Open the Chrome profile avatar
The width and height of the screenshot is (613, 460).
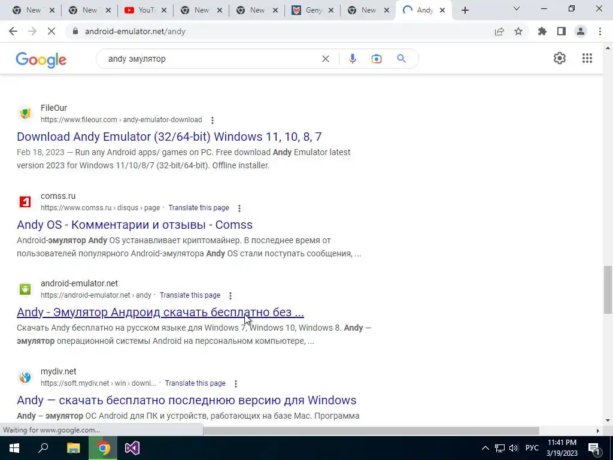581,31
